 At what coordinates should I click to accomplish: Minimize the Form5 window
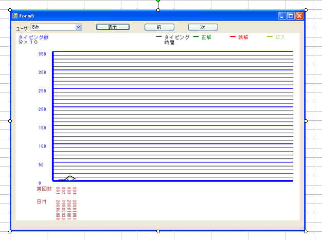(282, 16)
